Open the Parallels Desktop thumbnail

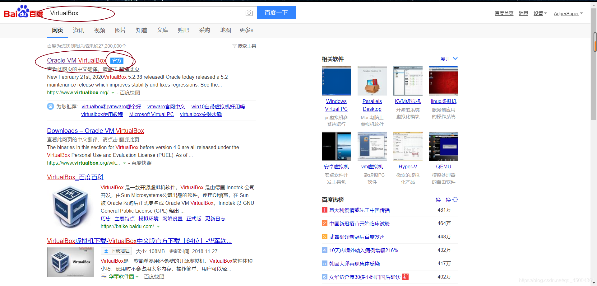coord(372,81)
